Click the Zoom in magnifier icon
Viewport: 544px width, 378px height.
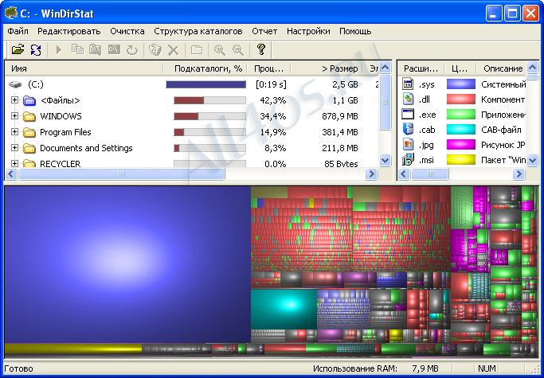[x=219, y=50]
